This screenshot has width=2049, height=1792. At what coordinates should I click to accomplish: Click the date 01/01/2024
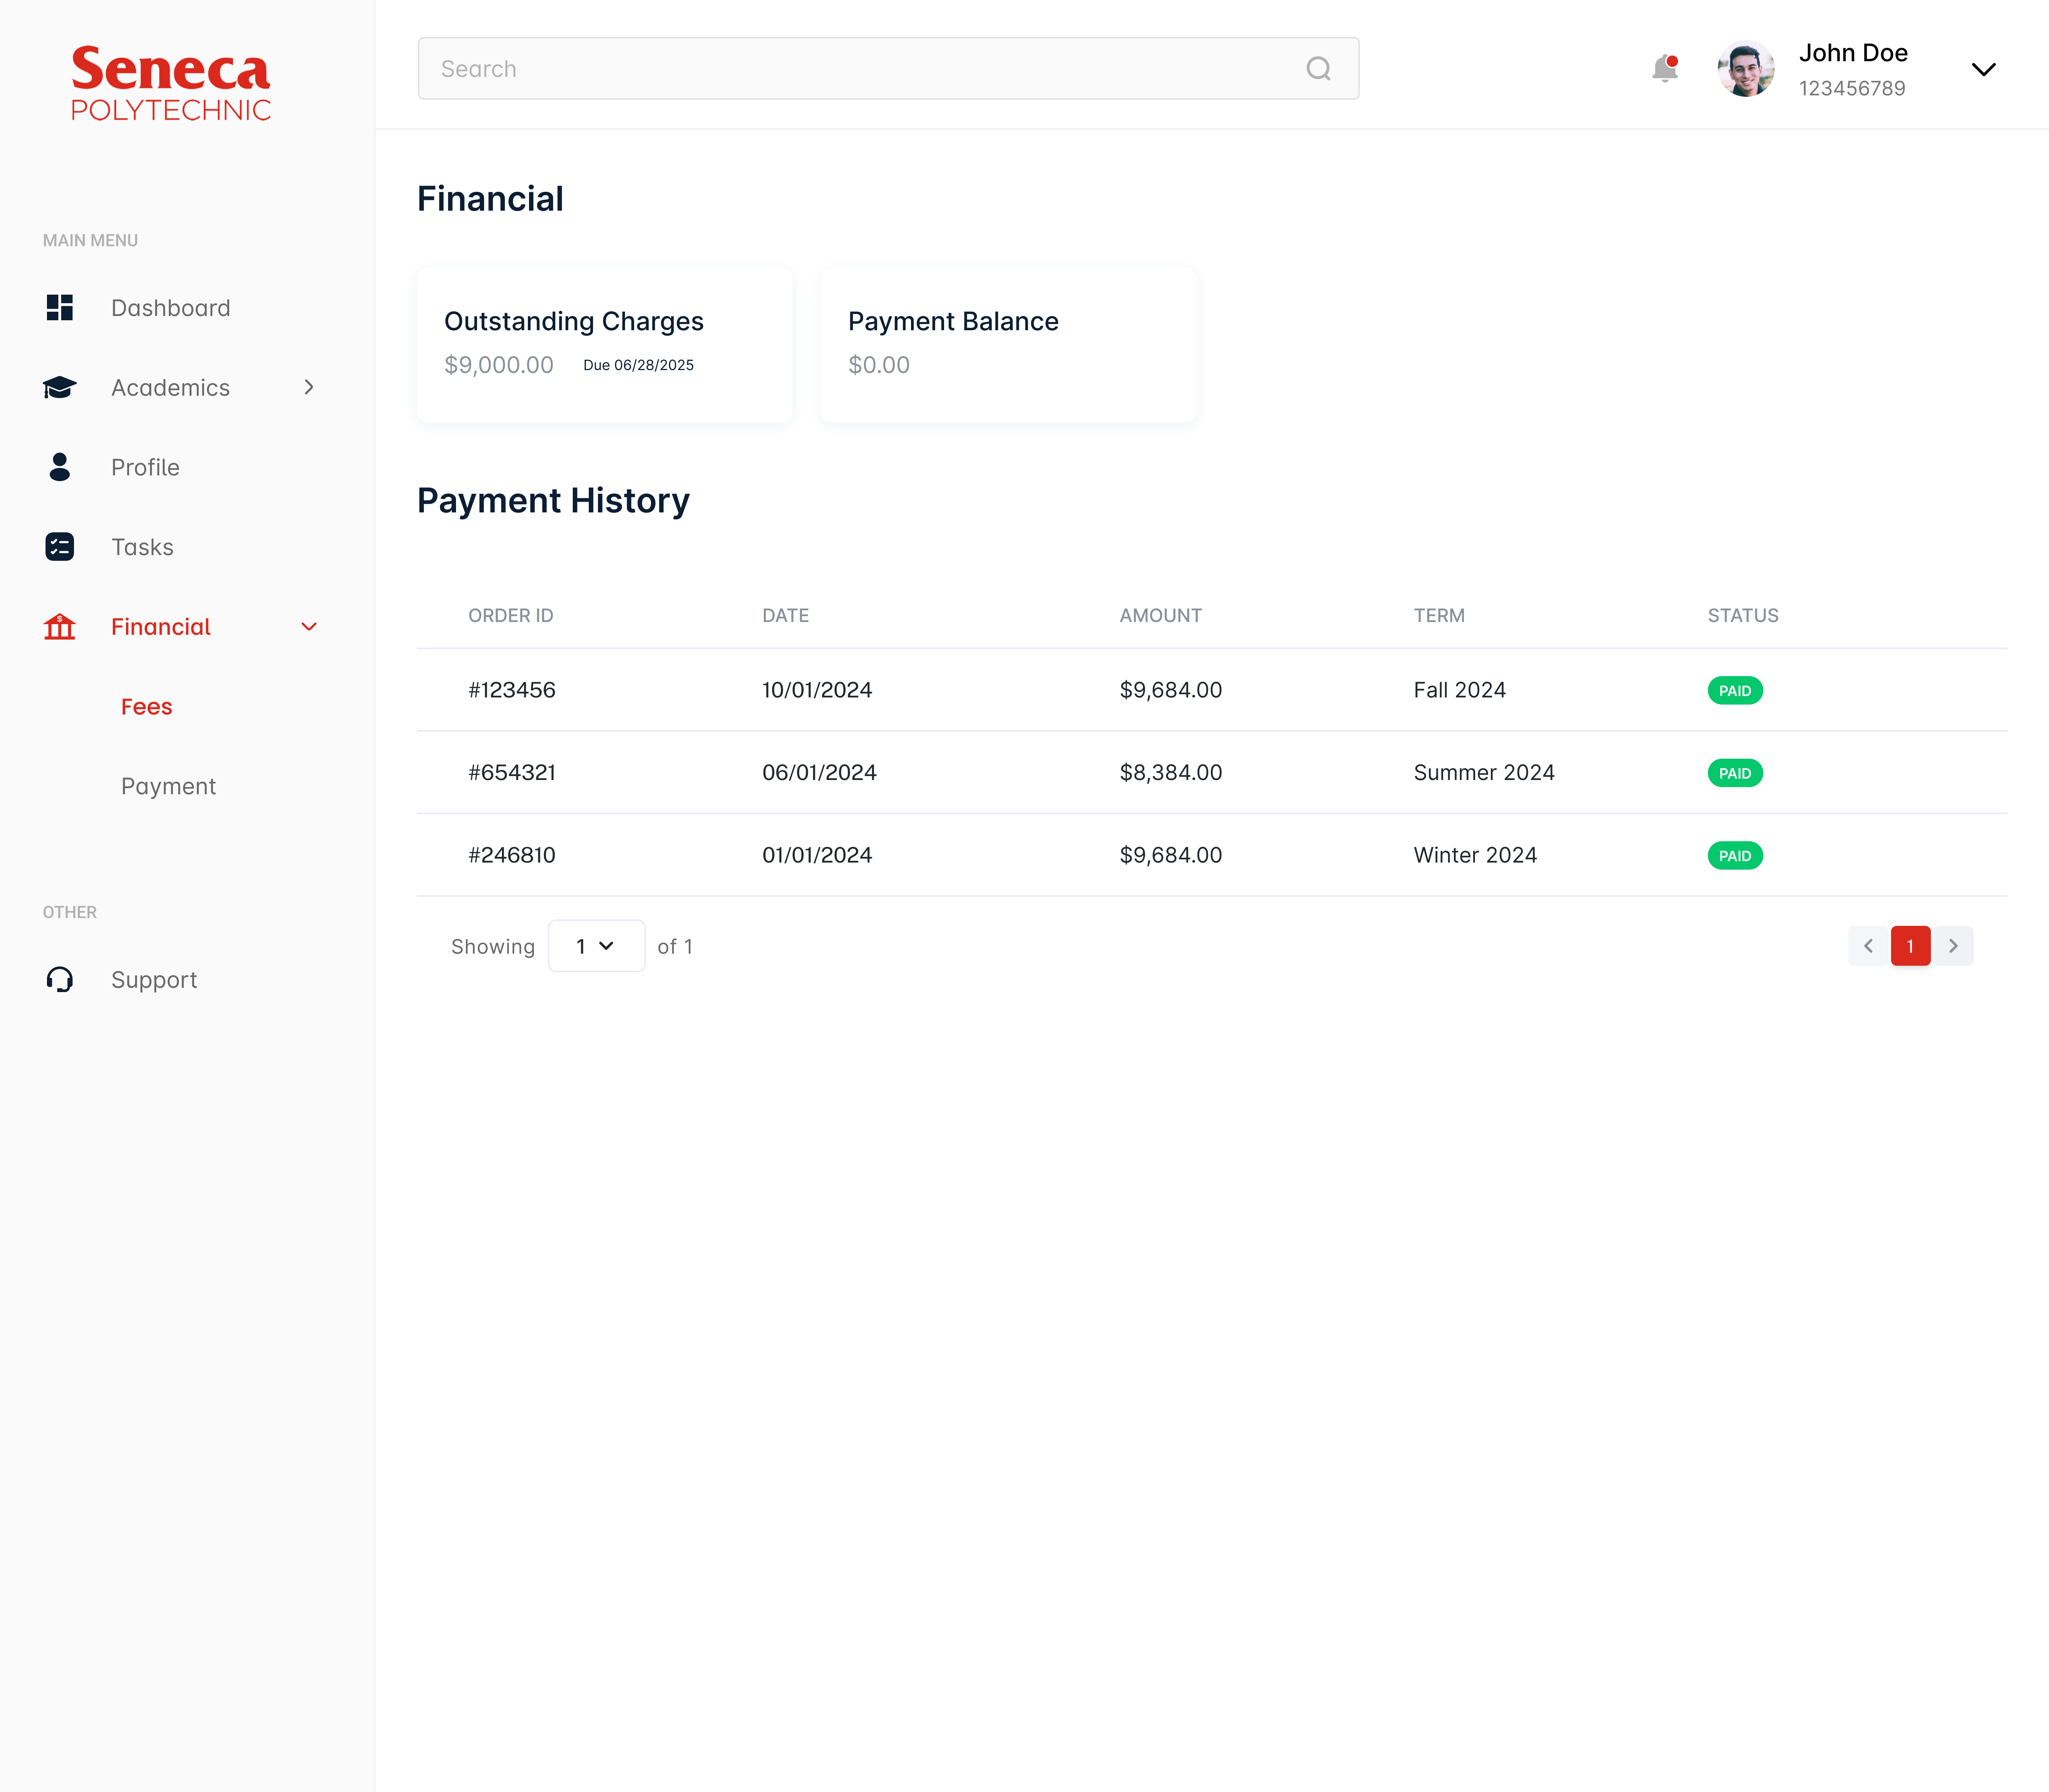(817, 855)
